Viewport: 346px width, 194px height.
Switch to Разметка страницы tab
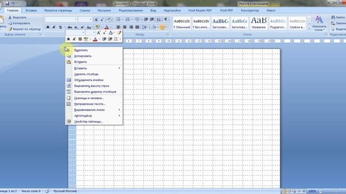click(58, 10)
